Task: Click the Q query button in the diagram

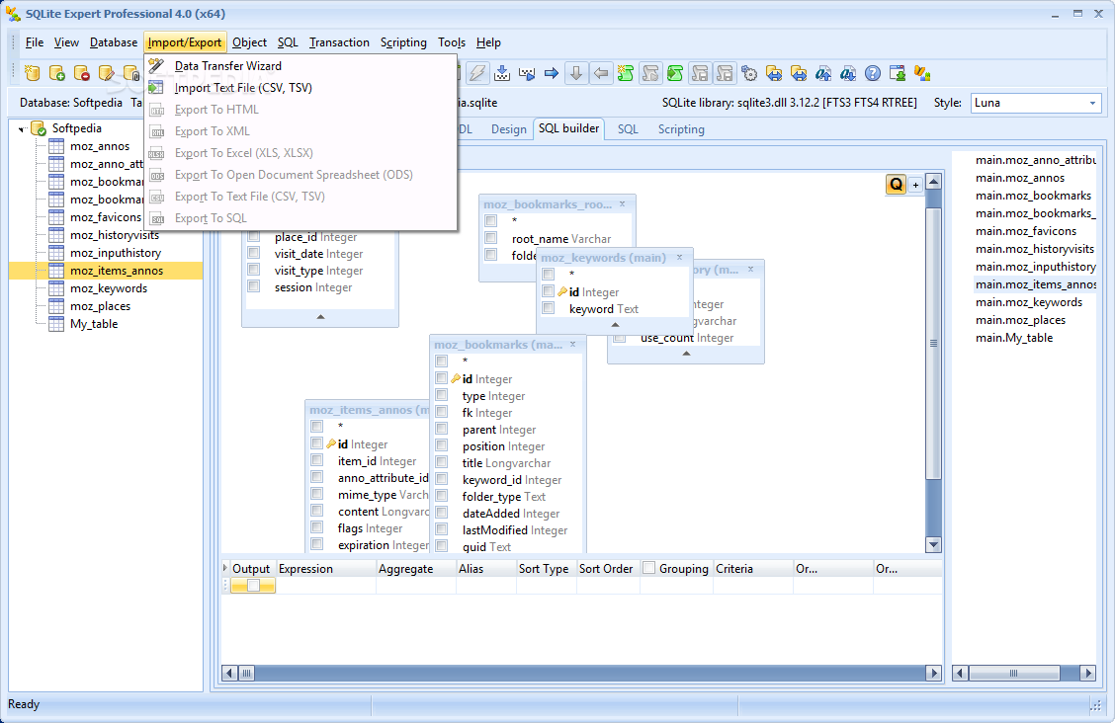Action: coord(896,185)
